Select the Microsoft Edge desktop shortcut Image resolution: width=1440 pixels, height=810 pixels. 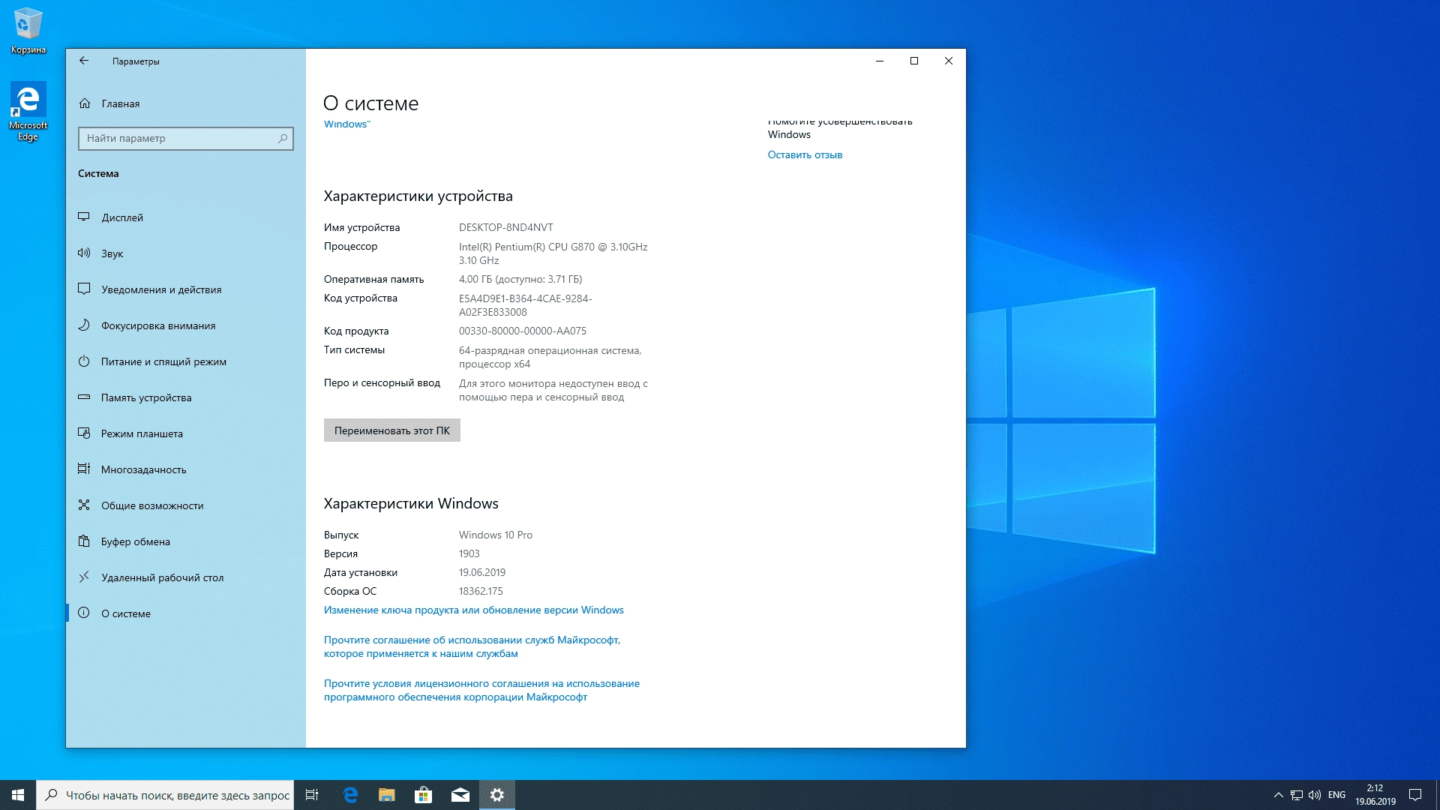[28, 111]
